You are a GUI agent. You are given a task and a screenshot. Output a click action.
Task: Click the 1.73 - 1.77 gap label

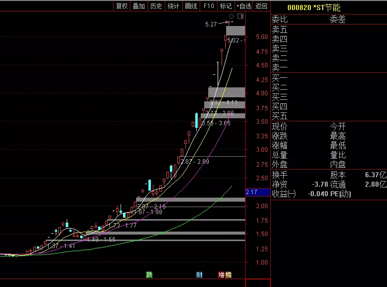point(123,226)
